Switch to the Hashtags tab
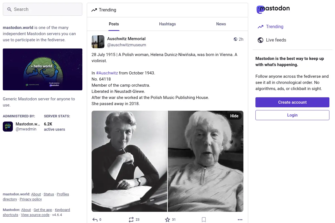335x223 pixels. [x=167, y=24]
